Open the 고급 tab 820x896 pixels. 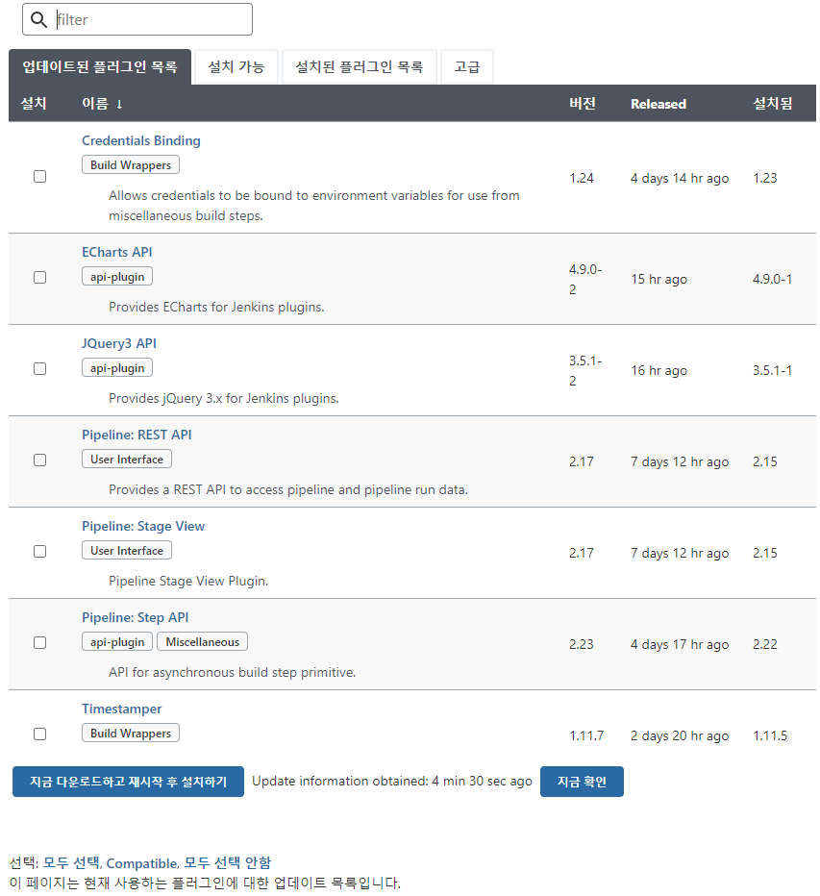(x=467, y=67)
